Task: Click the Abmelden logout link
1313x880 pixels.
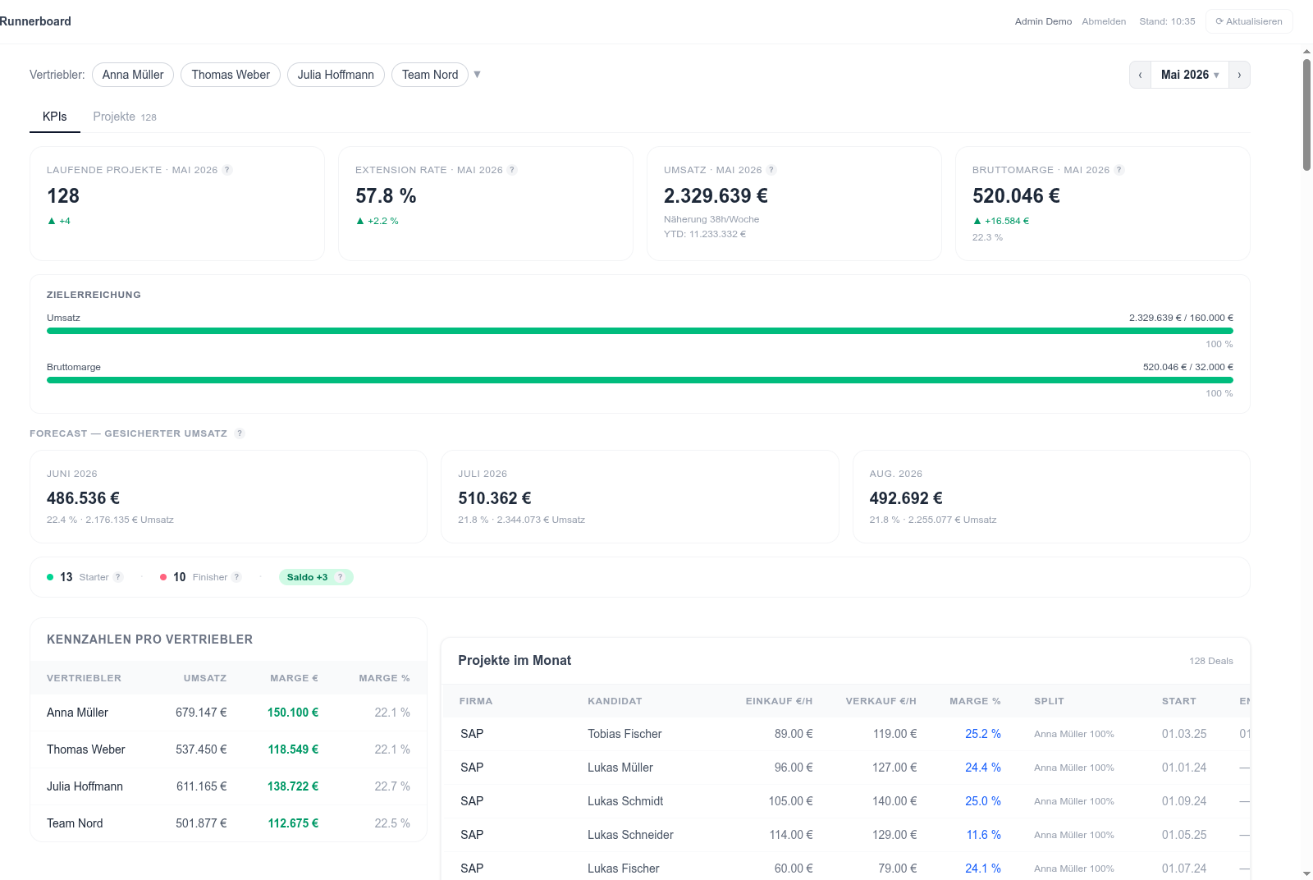Action: 1104,21
